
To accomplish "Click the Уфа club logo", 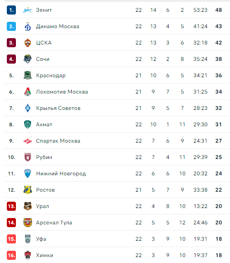I will pos(28,239).
